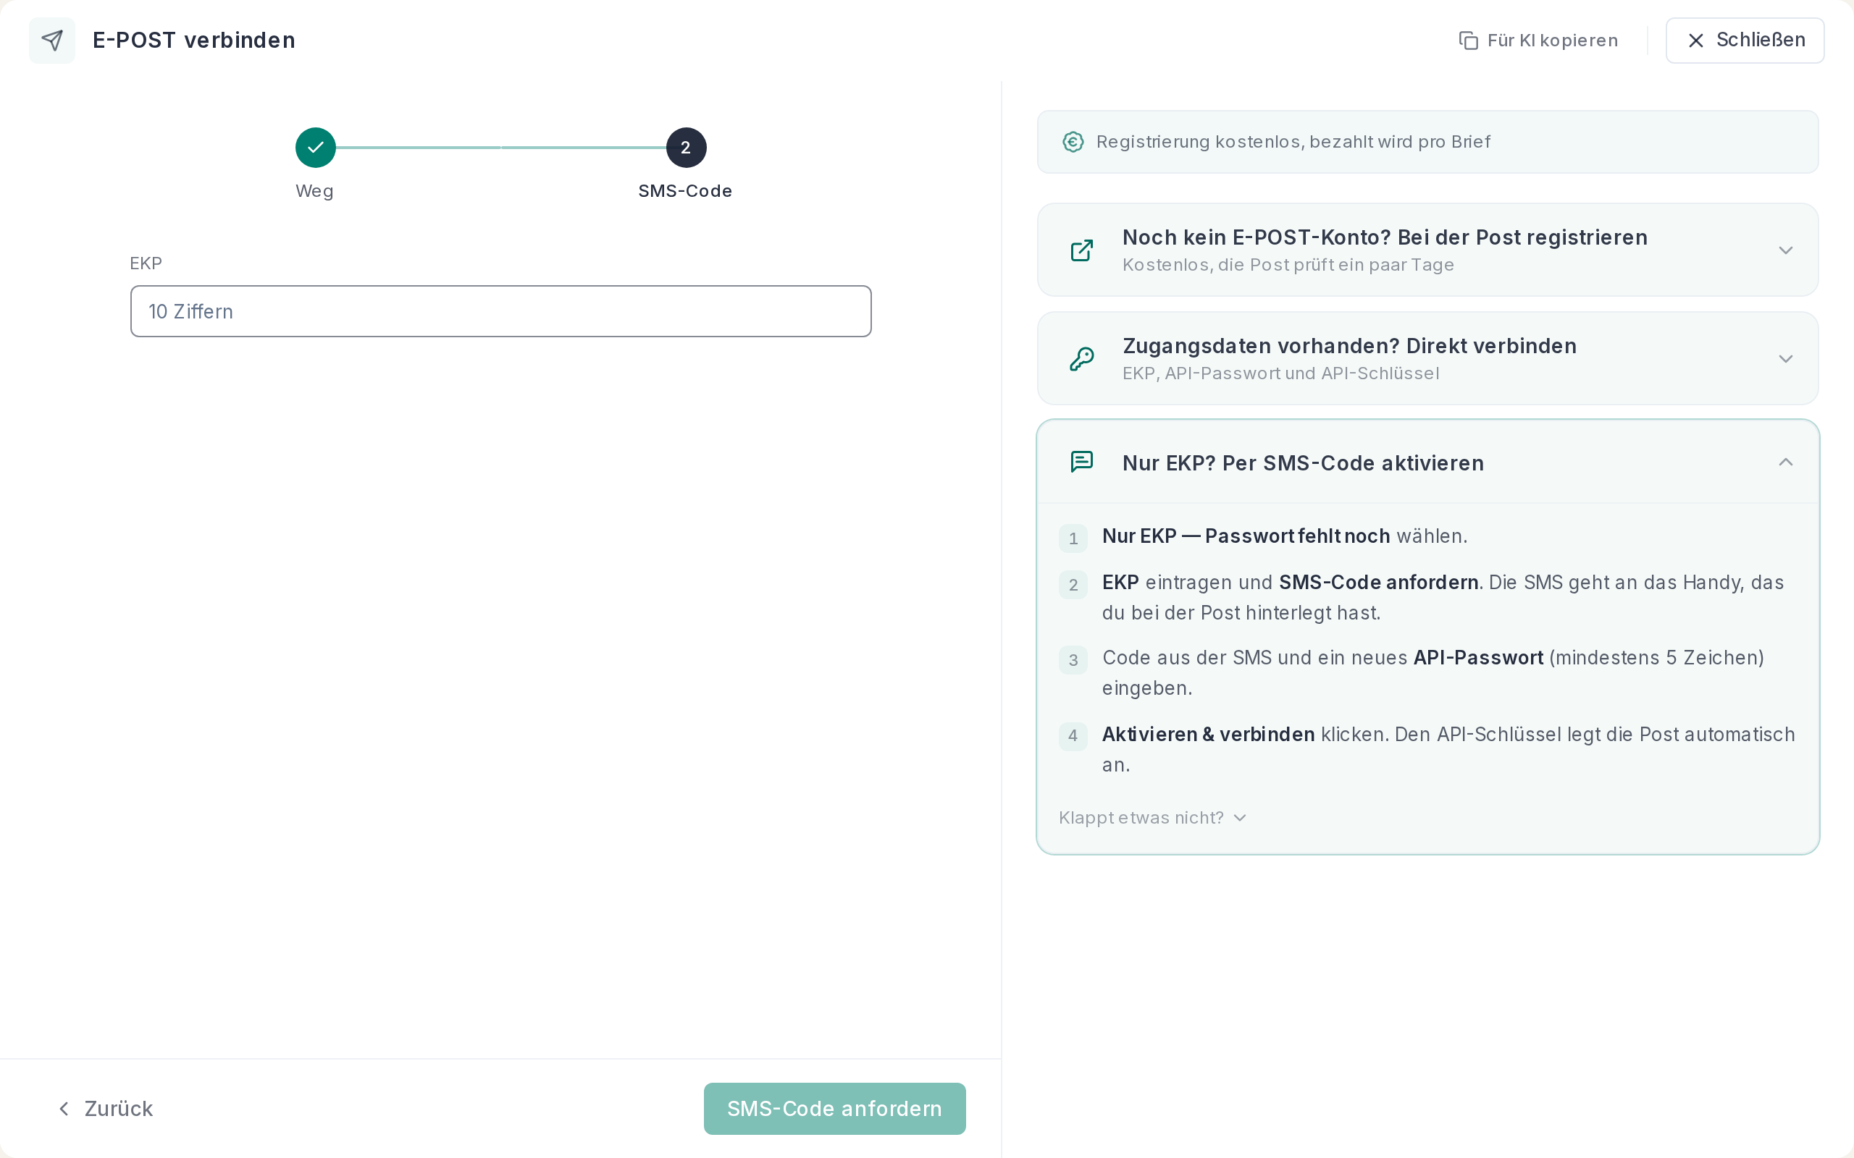Focus the EKP 10 Ziffern input field
Screen dimensions: 1854x1158
[x=501, y=311]
